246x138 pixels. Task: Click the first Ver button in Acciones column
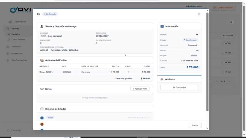(228, 43)
